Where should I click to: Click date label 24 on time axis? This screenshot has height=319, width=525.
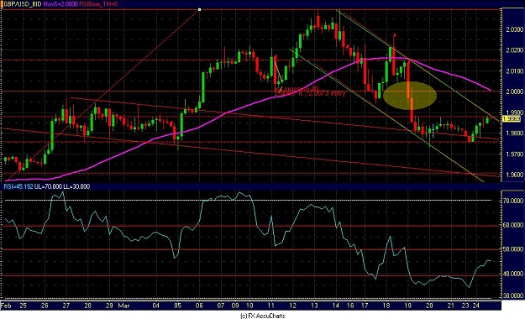point(476,306)
